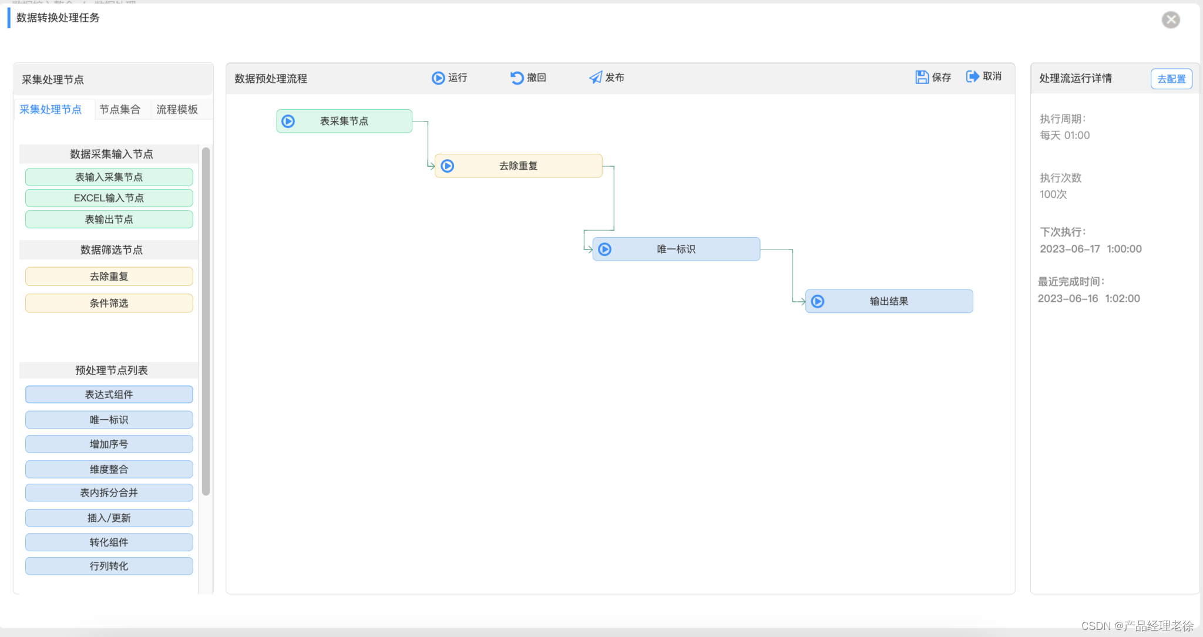Screen dimensions: 1203x637
Task: Click the 去配置 button
Action: [1171, 79]
